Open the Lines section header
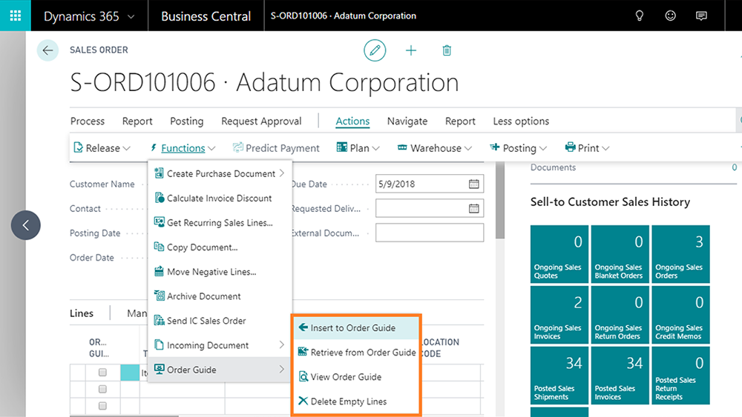The image size is (742, 417). tap(82, 313)
